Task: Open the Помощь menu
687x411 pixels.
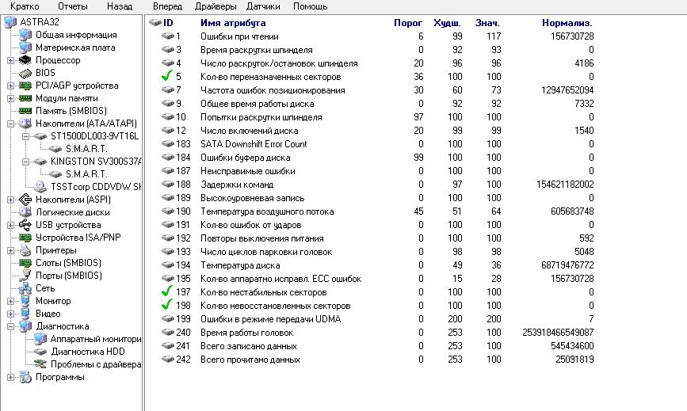Action: point(310,6)
